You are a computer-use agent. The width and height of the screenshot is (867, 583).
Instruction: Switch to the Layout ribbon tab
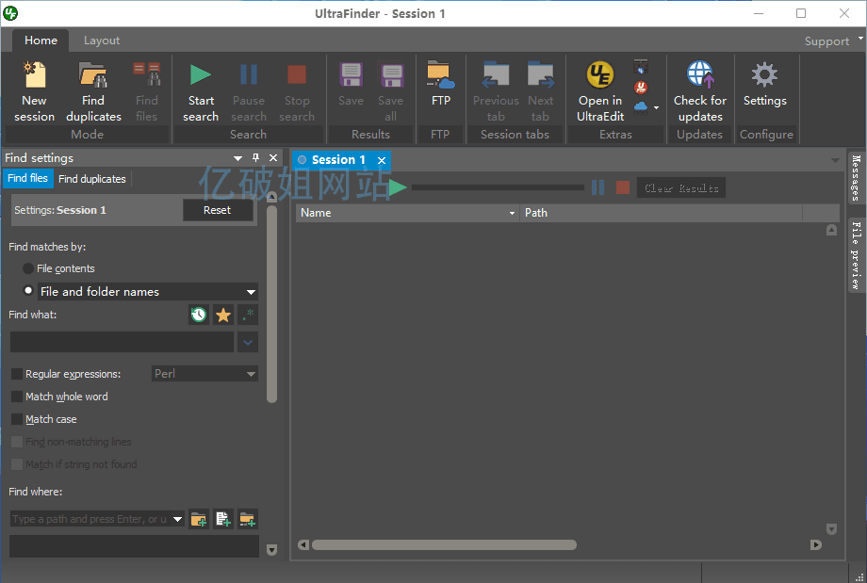coord(102,40)
